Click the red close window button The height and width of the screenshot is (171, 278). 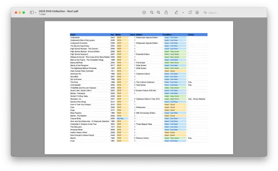coord(16,13)
